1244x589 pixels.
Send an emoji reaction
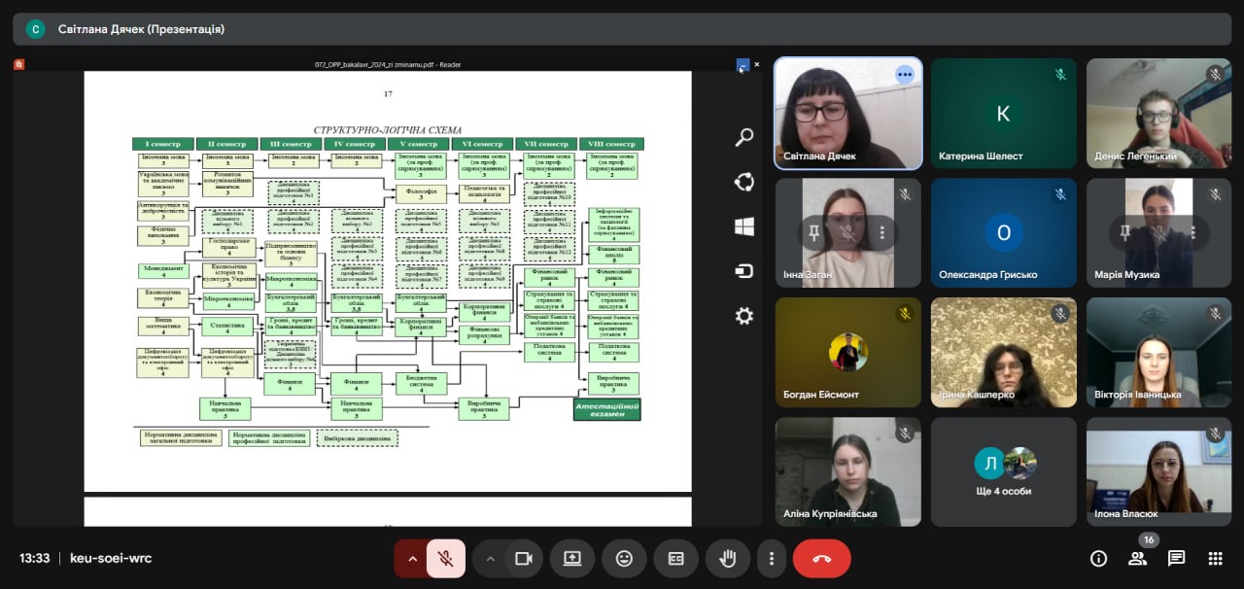624,559
